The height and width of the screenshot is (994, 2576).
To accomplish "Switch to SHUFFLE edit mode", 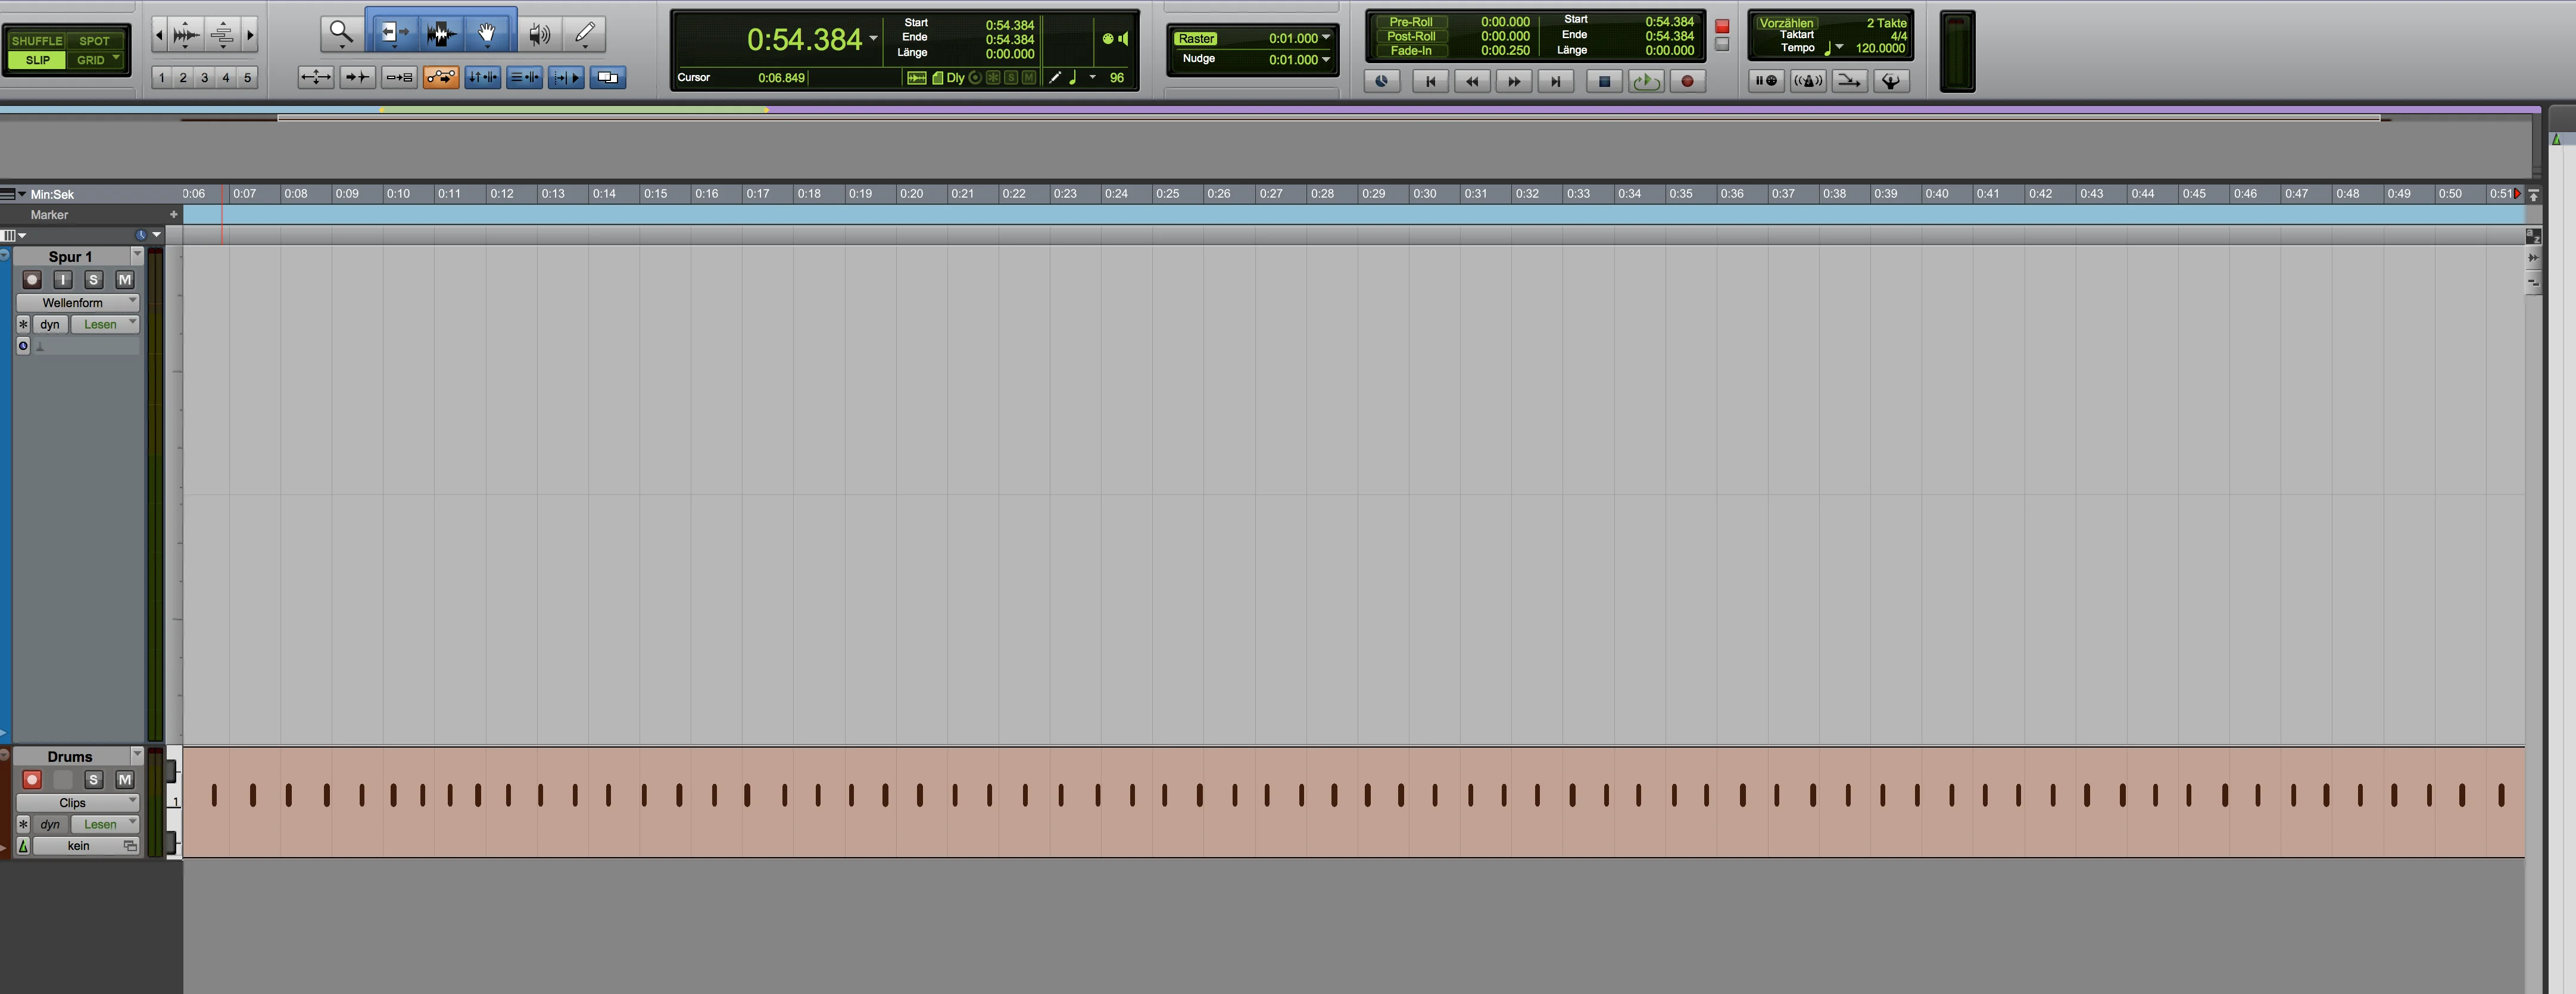I will [37, 41].
